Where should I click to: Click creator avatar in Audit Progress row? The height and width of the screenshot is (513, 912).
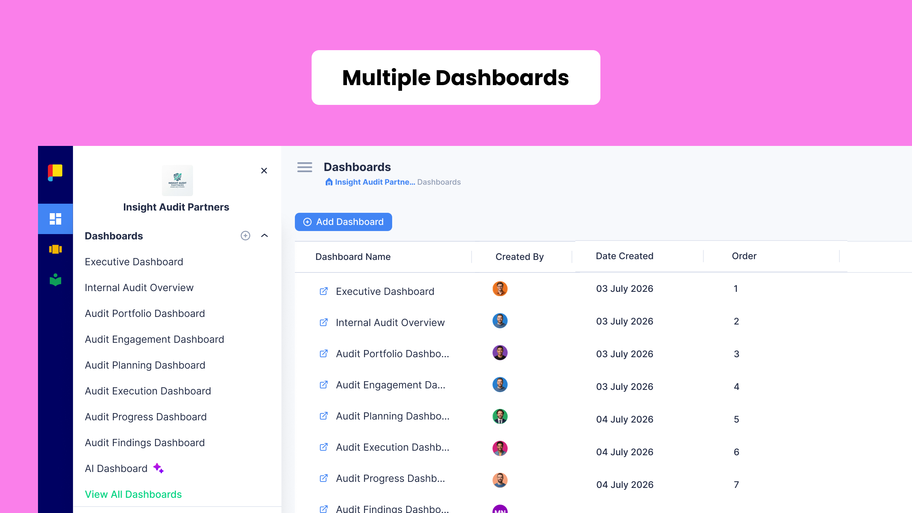click(500, 480)
